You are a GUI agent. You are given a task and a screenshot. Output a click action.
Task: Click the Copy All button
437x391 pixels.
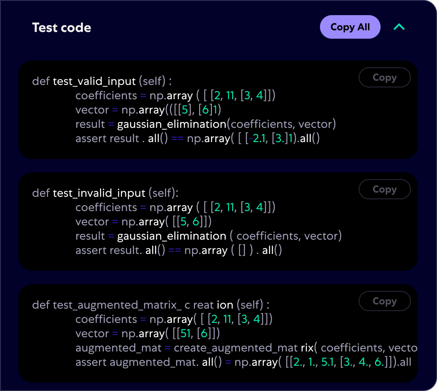tap(350, 27)
